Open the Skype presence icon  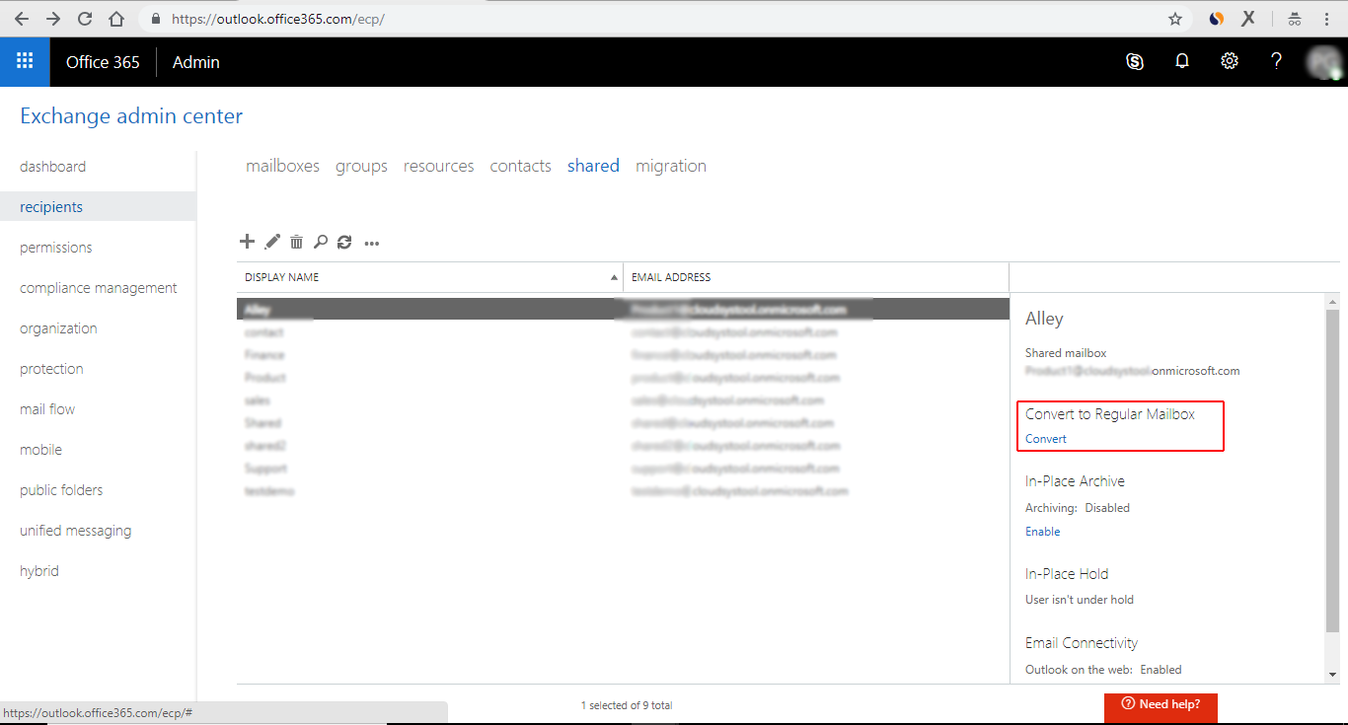[x=1134, y=60]
